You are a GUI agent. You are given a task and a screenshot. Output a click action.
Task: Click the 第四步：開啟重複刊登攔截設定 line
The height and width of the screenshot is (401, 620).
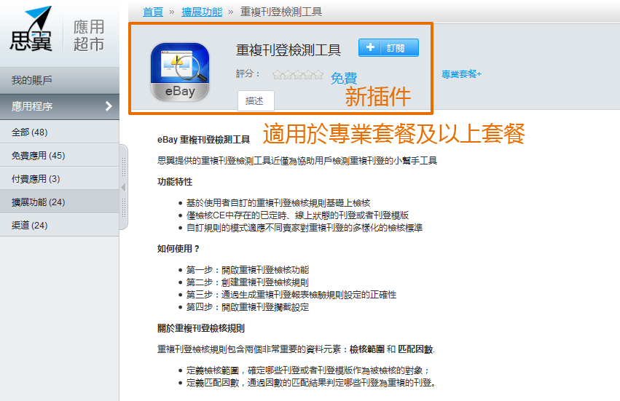(248, 307)
